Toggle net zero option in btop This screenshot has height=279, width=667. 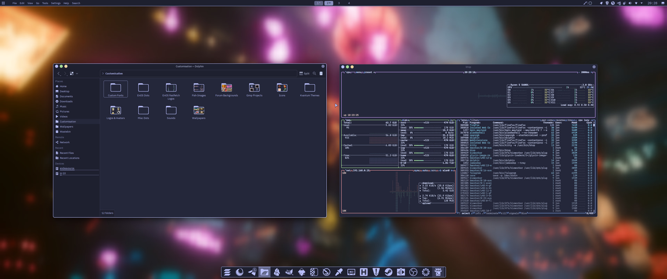[x=434, y=170]
